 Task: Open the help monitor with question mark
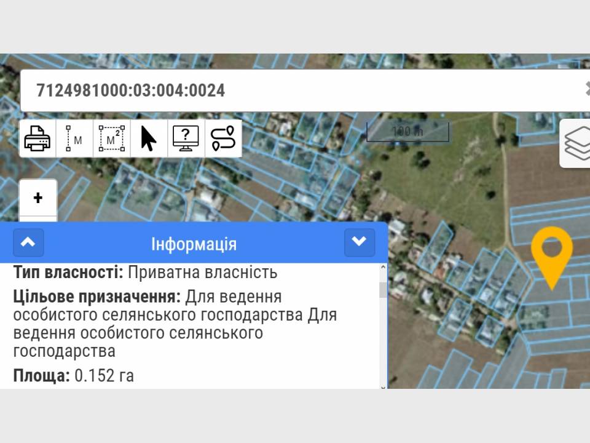(x=186, y=138)
